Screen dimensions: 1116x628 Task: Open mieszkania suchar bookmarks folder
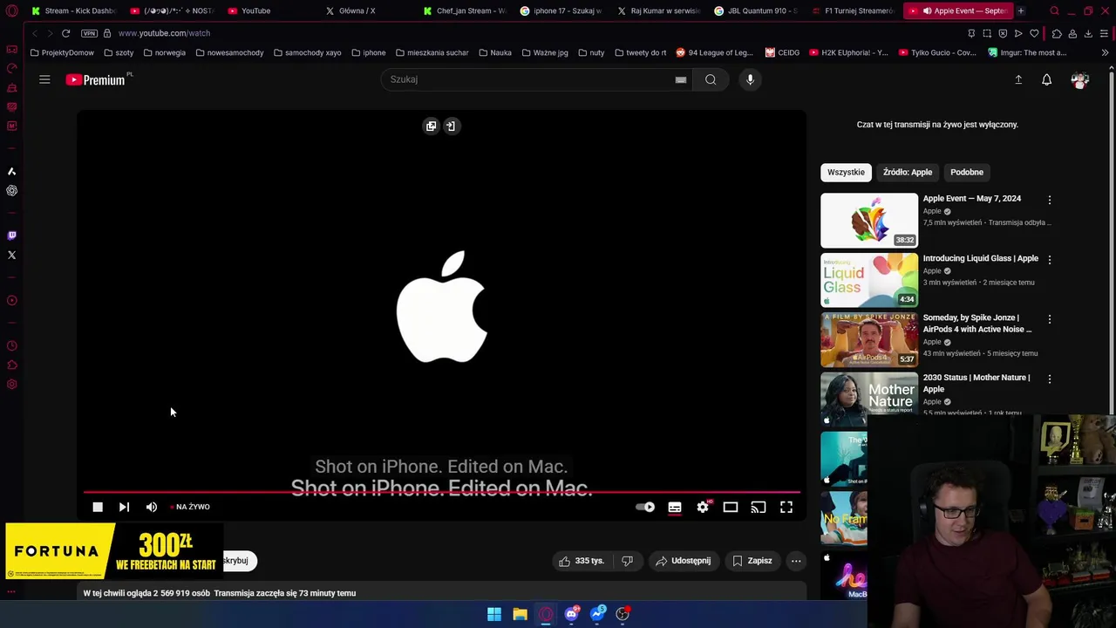click(432, 52)
